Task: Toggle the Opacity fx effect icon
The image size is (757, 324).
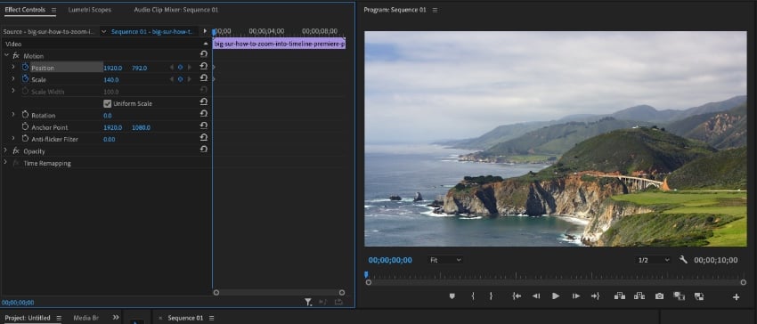Action: (x=16, y=150)
